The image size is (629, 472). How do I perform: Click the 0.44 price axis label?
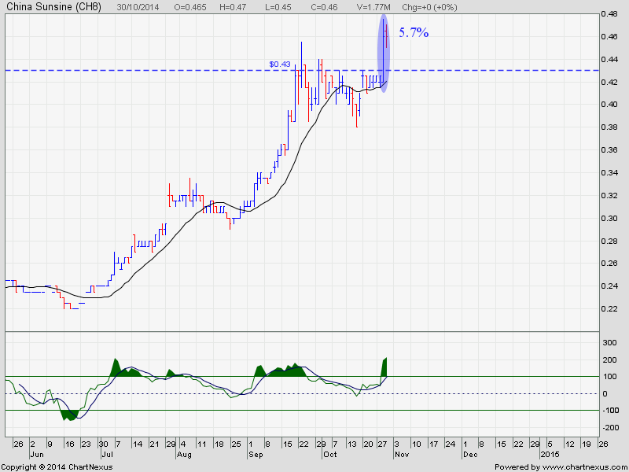609,60
